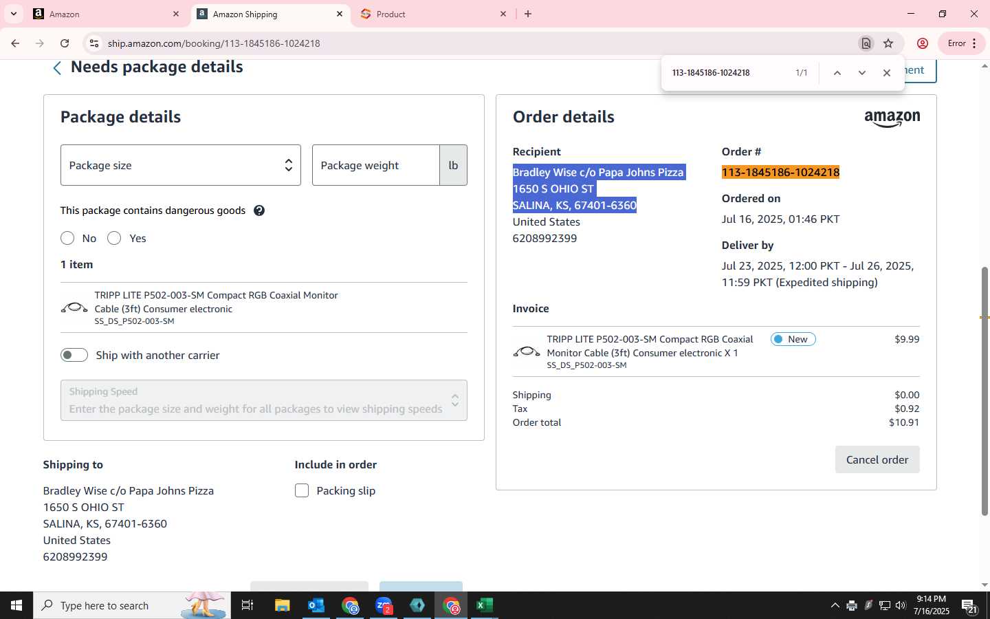Close the Amazon tab
Image resolution: width=990 pixels, height=619 pixels.
[175, 14]
